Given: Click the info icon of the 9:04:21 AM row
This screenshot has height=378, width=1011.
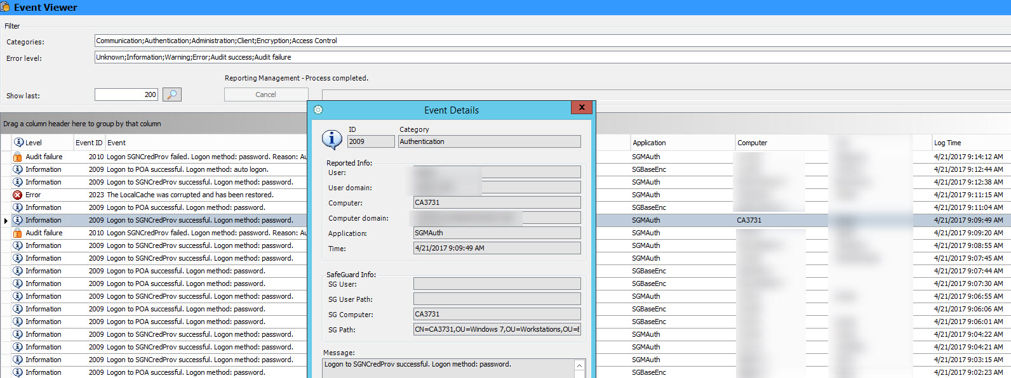Looking at the screenshot, I should 18,347.
